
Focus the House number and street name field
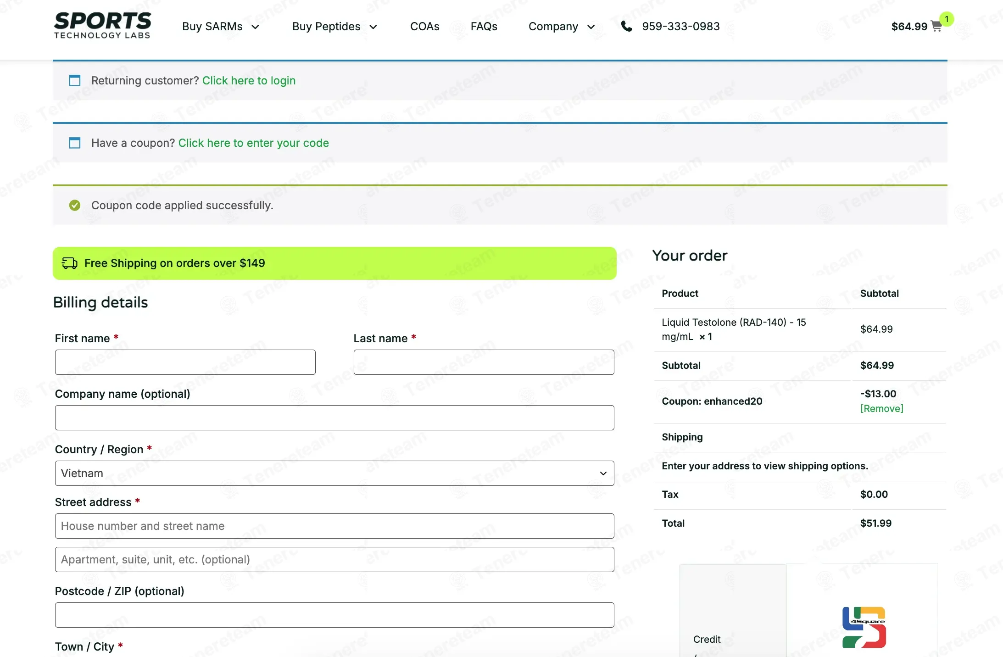tap(334, 526)
